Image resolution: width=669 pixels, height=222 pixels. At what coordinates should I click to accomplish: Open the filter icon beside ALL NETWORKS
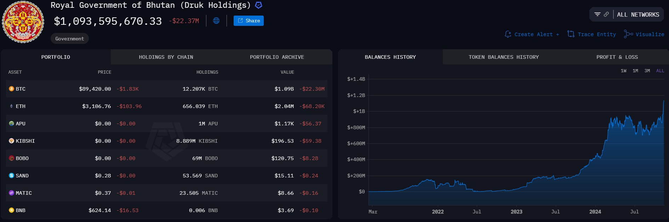[x=597, y=15]
